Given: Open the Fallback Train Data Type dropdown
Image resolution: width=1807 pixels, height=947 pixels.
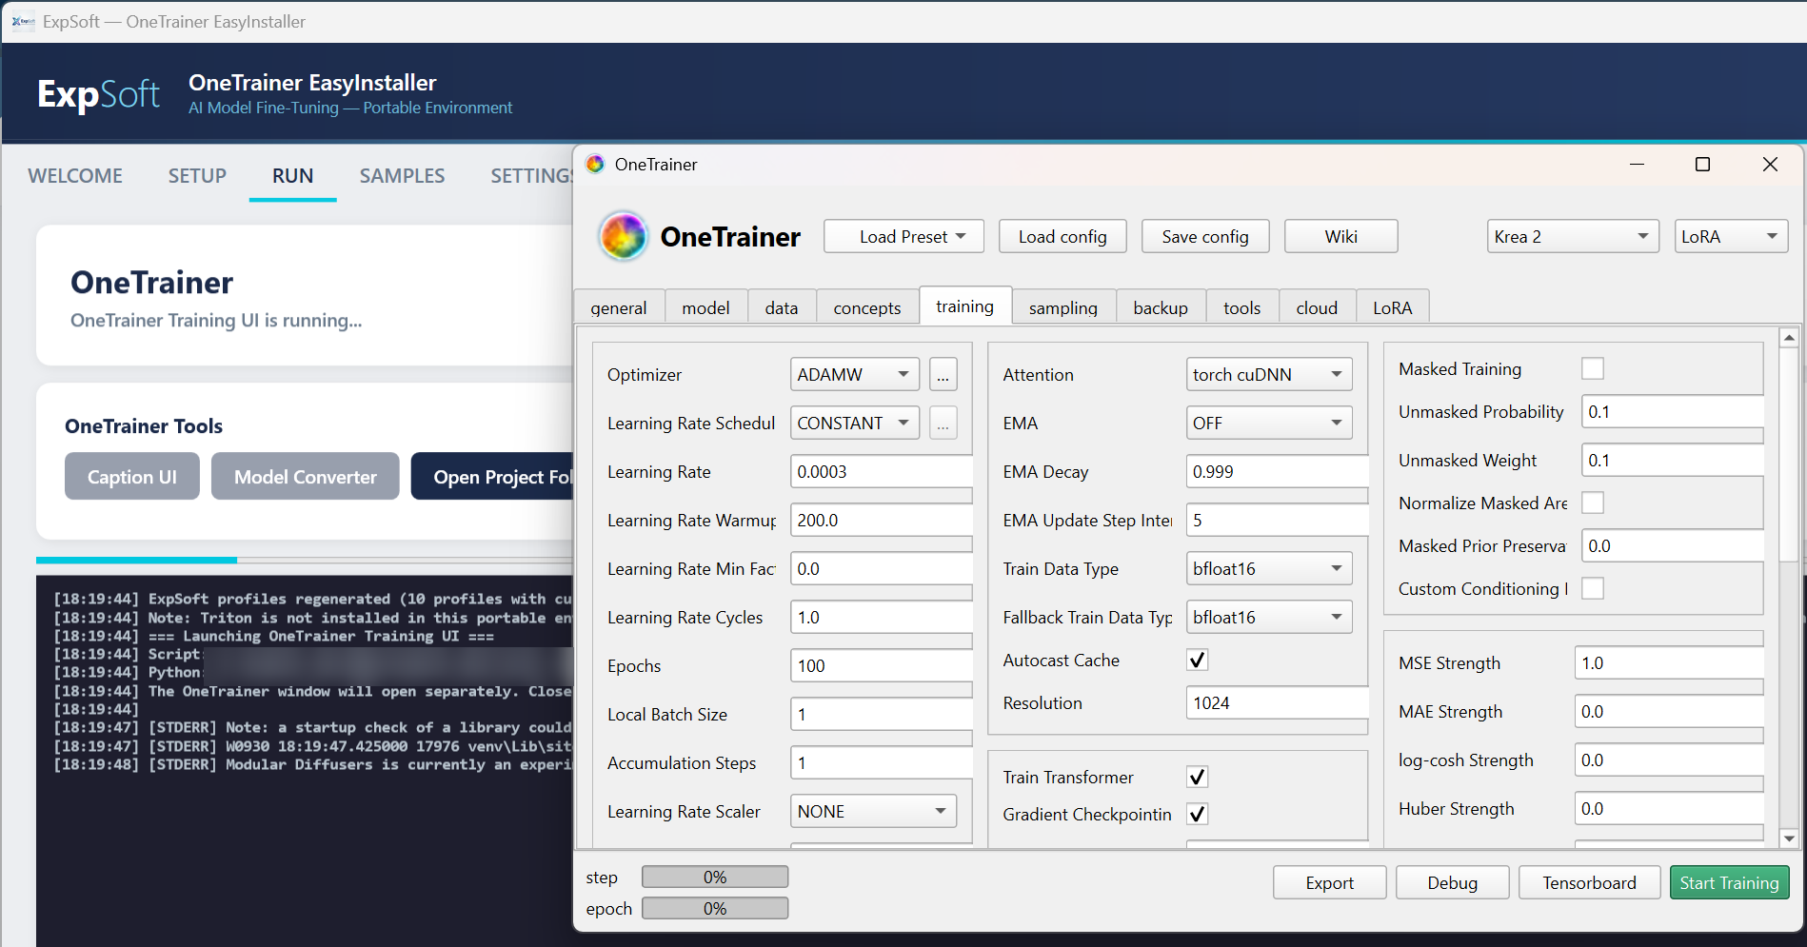Looking at the screenshot, I should click(x=1269, y=618).
